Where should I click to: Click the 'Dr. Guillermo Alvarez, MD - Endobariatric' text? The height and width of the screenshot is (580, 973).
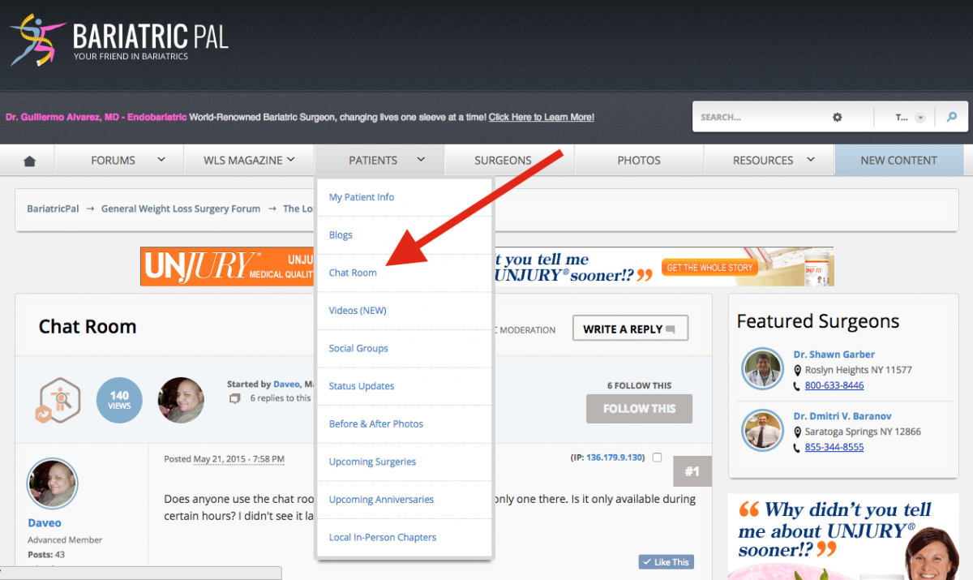coord(96,117)
